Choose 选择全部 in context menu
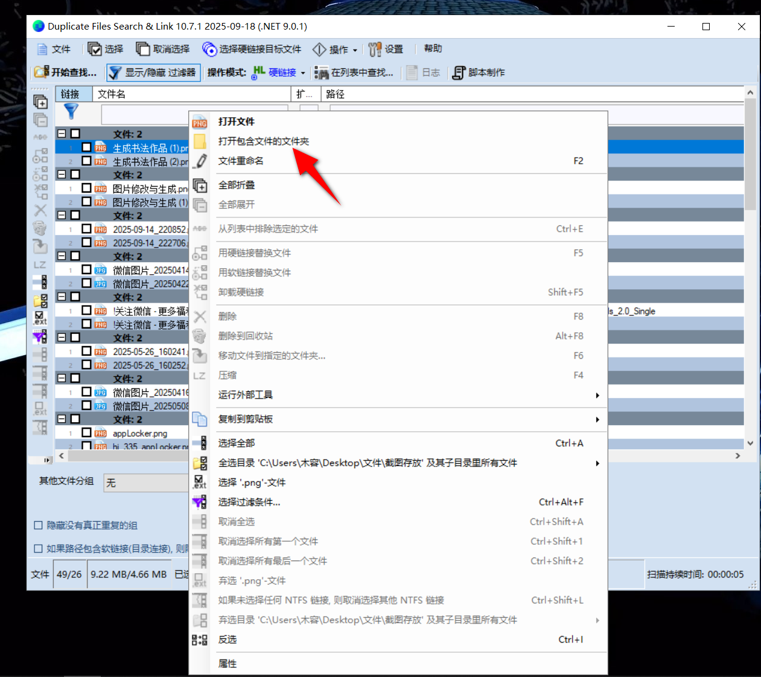The height and width of the screenshot is (677, 761). point(398,443)
